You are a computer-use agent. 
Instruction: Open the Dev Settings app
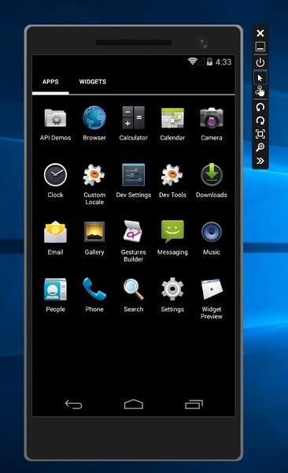[134, 181]
